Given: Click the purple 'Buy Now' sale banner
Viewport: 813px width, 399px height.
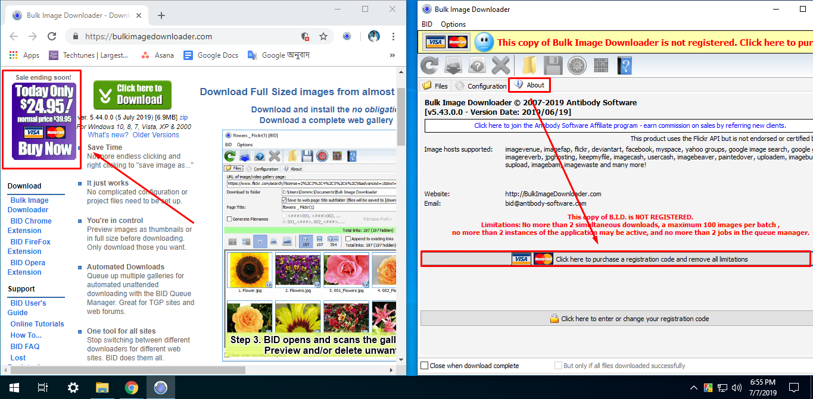Looking at the screenshot, I should click(x=45, y=120).
